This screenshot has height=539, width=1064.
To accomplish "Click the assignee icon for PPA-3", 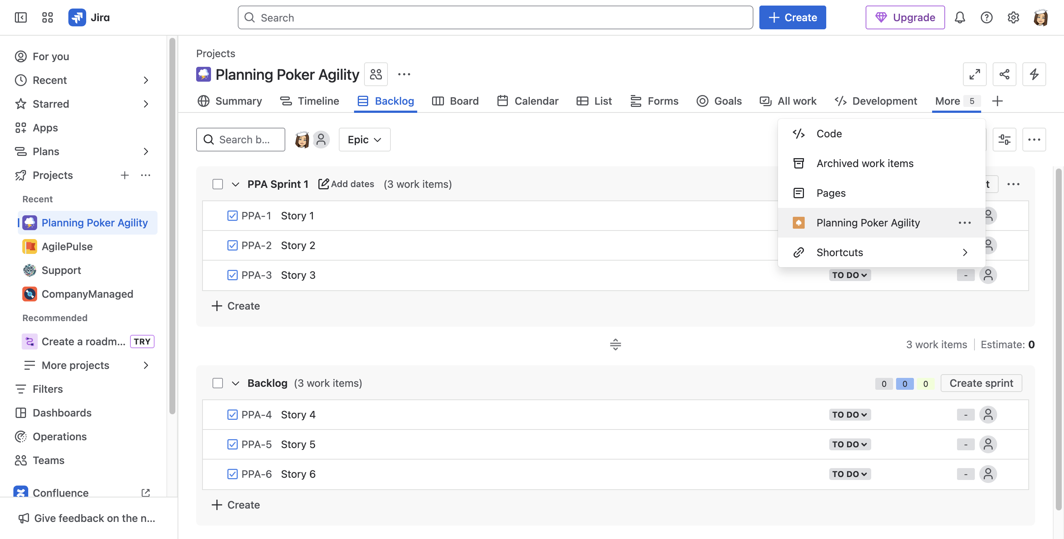I will (988, 275).
